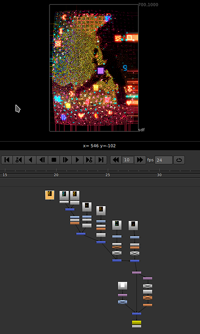Select the rightmost Read node thumbnail in graph
The width and height of the screenshot is (200, 334).
coord(133,225)
